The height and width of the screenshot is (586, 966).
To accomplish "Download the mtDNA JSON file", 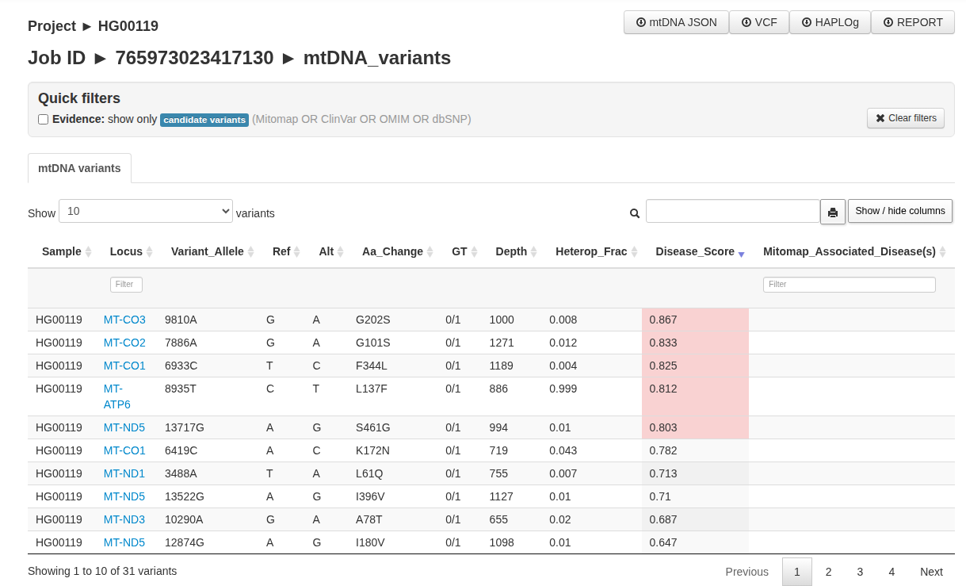I will click(676, 22).
